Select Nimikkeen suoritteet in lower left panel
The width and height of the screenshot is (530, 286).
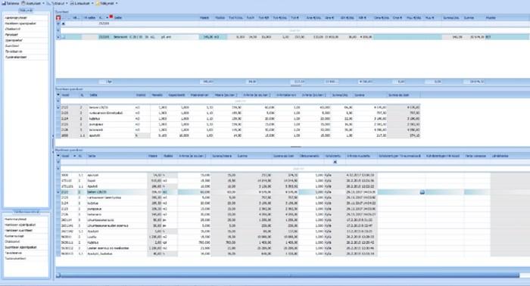(19, 230)
